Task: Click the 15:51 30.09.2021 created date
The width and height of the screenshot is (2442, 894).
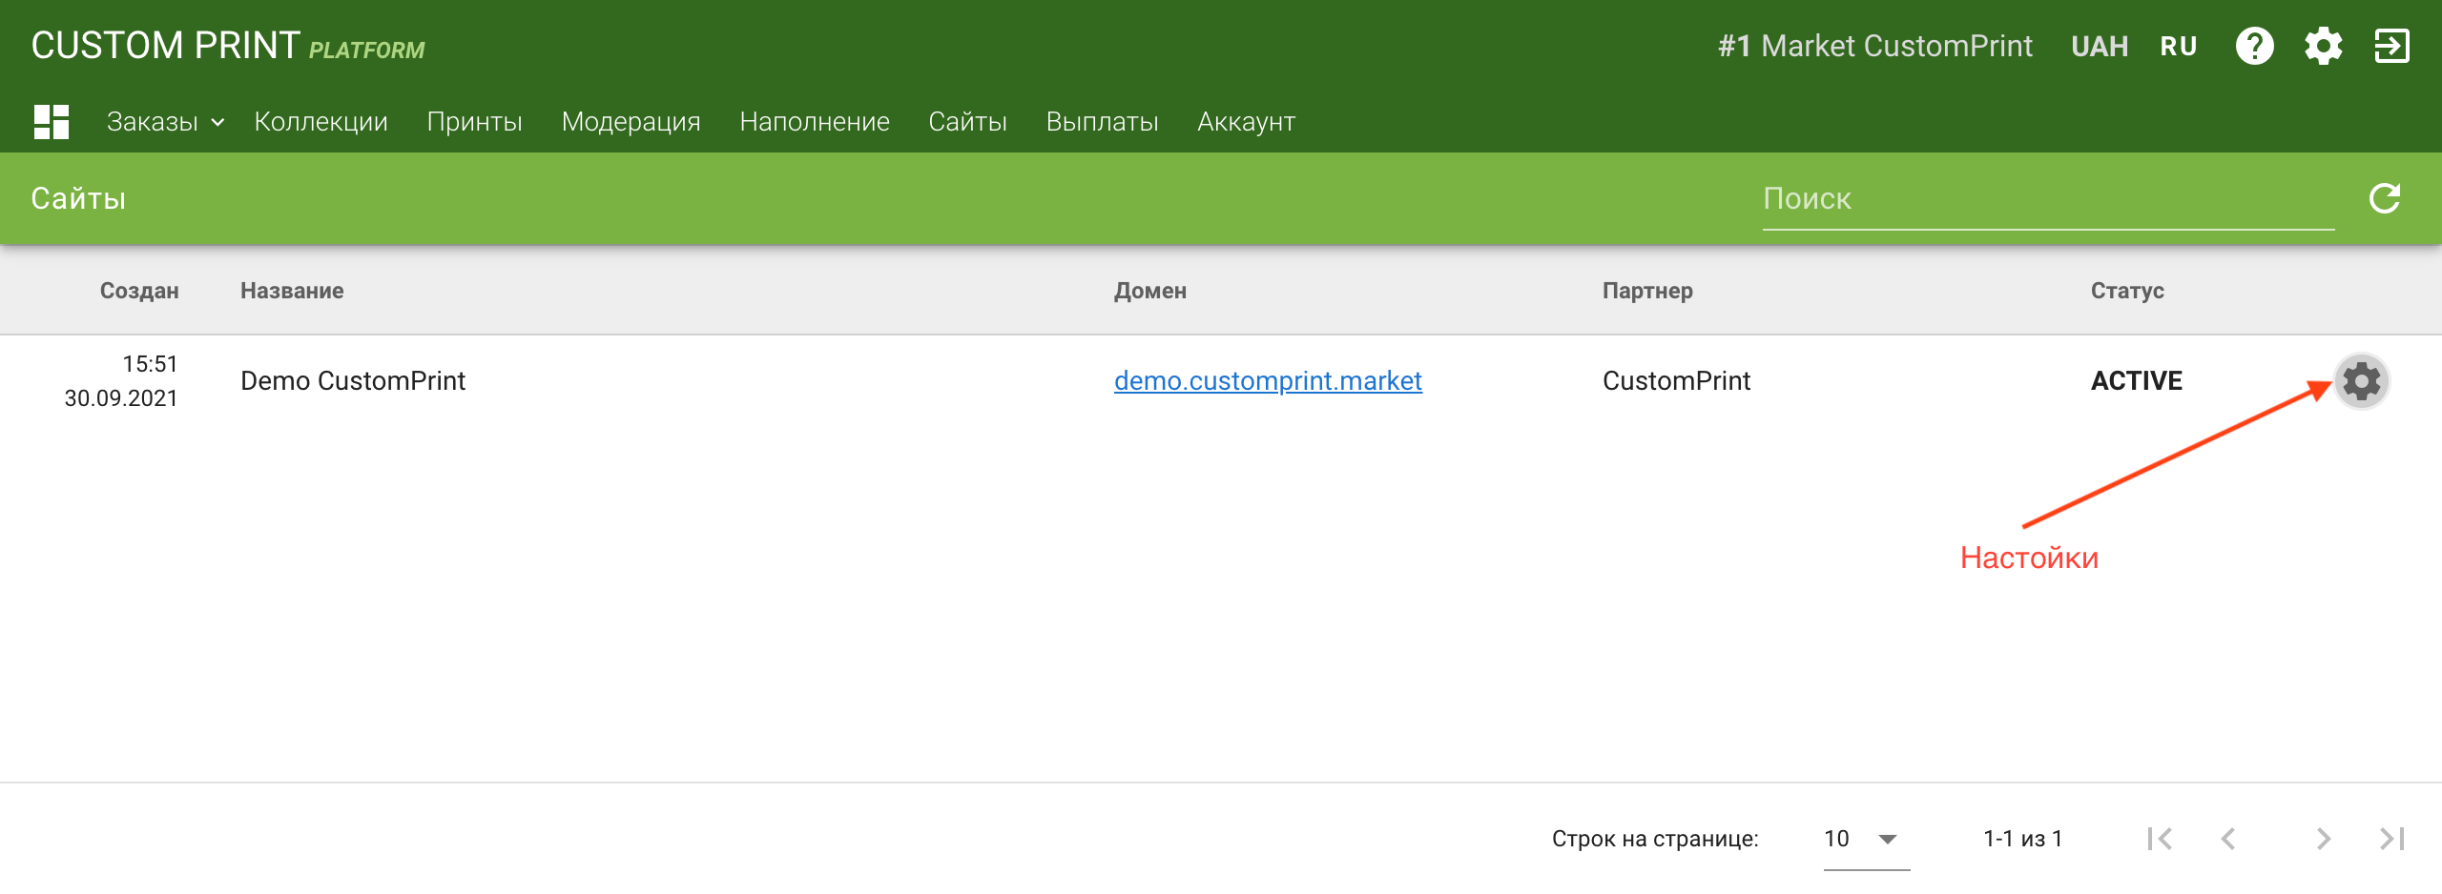Action: (x=121, y=381)
